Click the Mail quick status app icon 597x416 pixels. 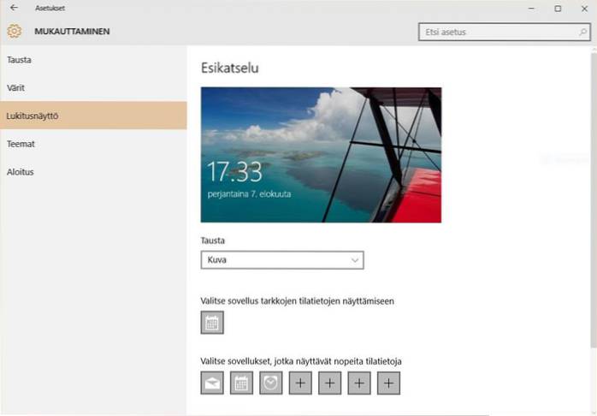coord(212,384)
